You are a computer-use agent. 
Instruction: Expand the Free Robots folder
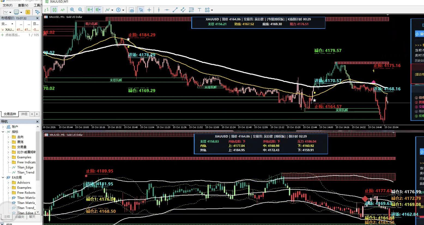8,193
